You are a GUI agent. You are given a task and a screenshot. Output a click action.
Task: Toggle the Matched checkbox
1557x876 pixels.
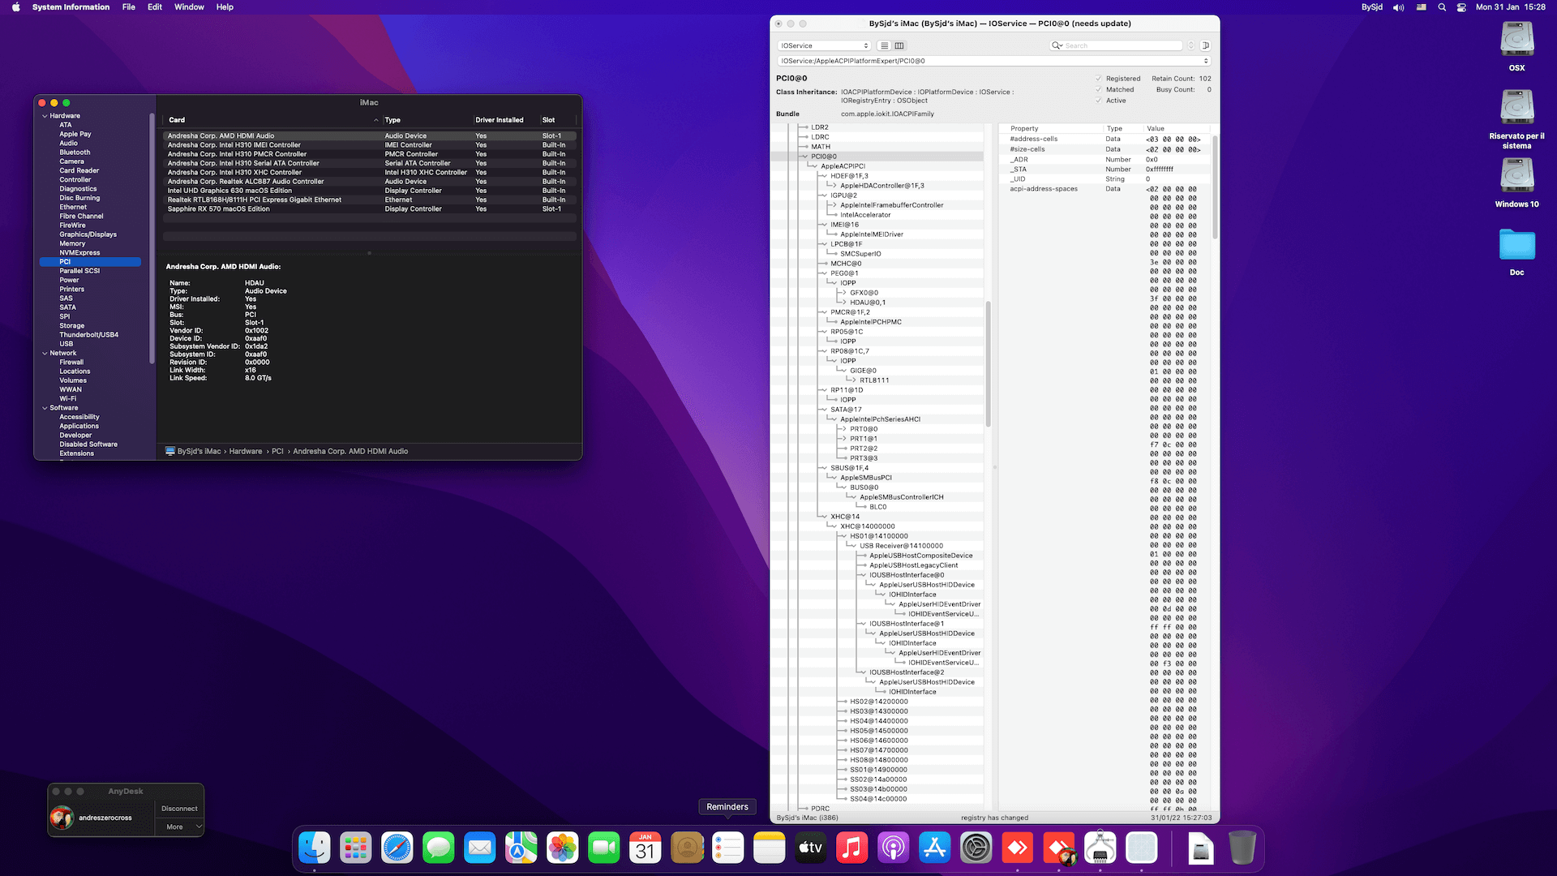click(x=1099, y=90)
